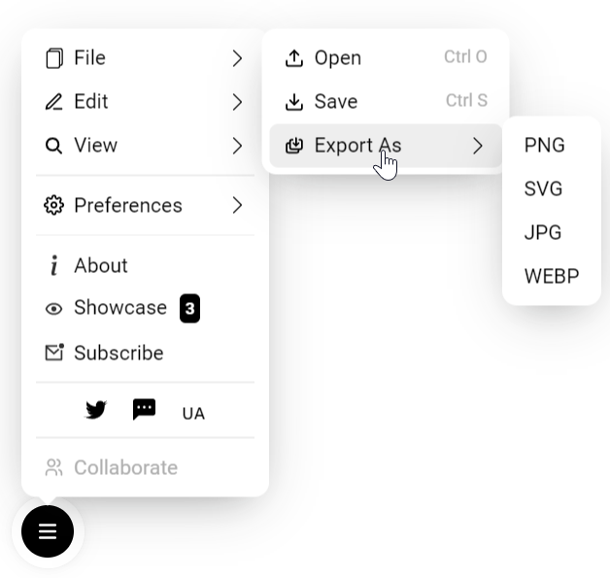The image size is (610, 578).
Task: Click the Preferences gear icon
Action: click(x=53, y=205)
